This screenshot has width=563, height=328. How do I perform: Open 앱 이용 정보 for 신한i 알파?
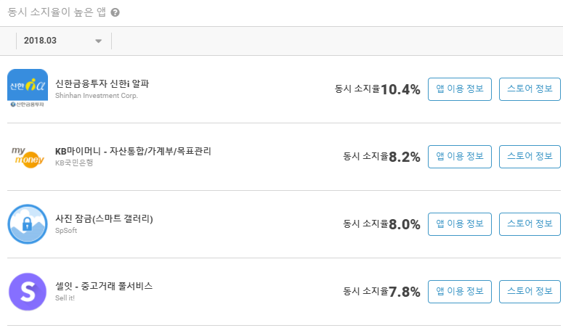tap(460, 89)
